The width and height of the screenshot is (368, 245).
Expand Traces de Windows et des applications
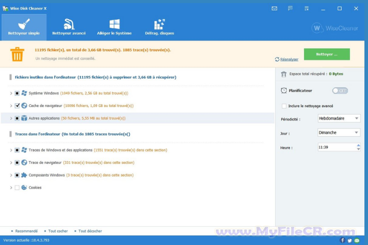click(11, 150)
